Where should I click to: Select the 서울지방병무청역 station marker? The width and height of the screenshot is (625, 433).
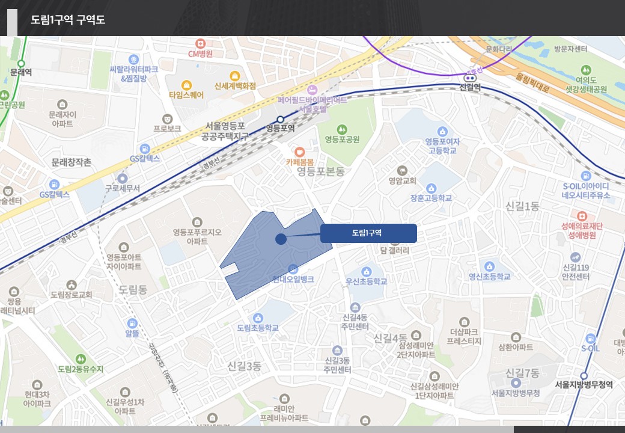point(584,376)
